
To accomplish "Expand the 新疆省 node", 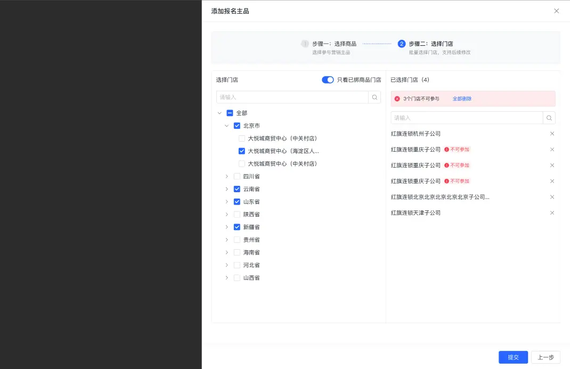I will [227, 227].
